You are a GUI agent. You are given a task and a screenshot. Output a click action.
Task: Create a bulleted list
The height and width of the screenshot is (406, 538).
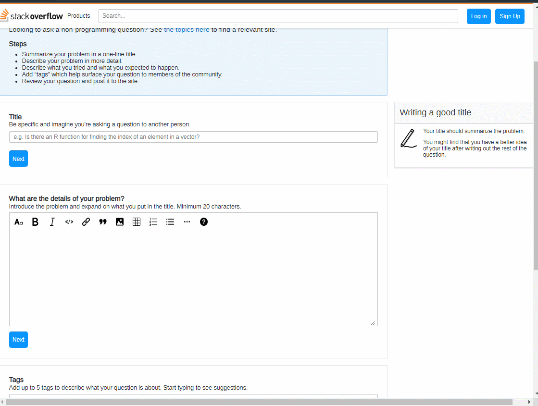pos(170,222)
